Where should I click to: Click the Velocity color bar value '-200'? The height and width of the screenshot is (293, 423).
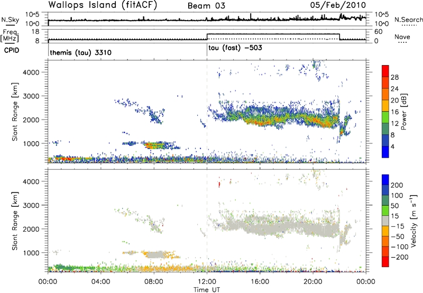400,257
